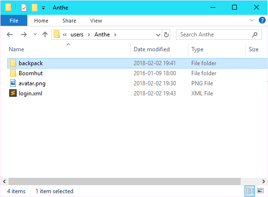The height and width of the screenshot is (197, 268).
Task: Switch to the Share ribbon tab
Action: click(69, 21)
